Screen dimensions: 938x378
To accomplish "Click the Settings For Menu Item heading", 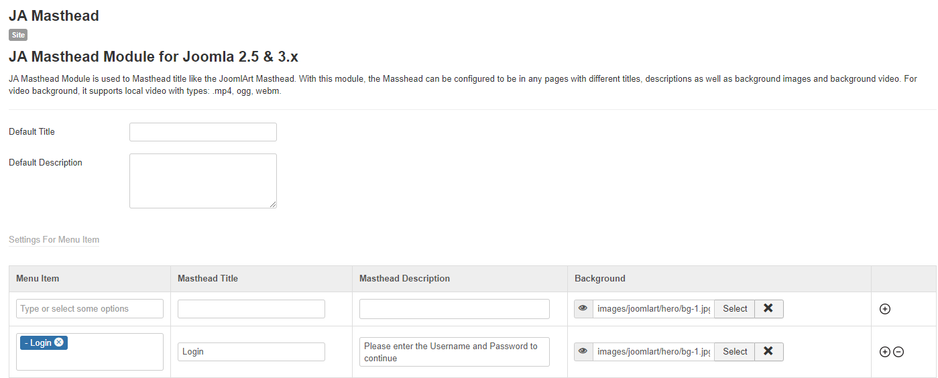I will click(x=54, y=240).
